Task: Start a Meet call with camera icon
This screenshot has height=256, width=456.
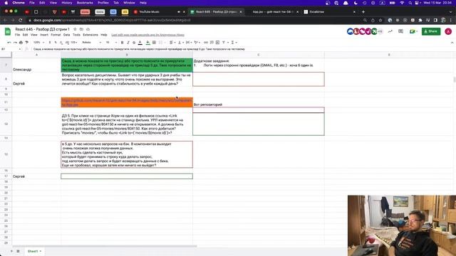Action: (413, 31)
